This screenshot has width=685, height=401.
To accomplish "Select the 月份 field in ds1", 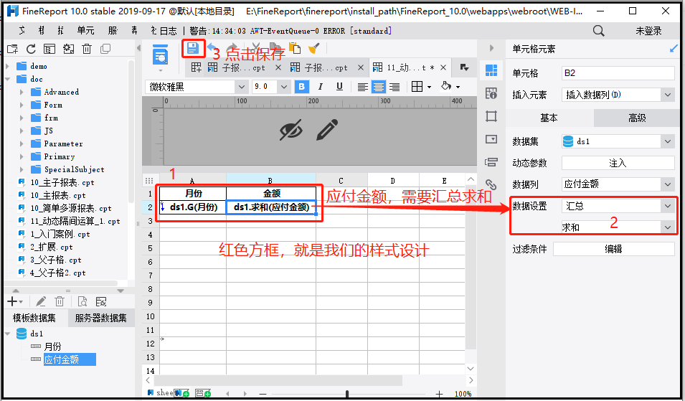I will click(x=52, y=346).
